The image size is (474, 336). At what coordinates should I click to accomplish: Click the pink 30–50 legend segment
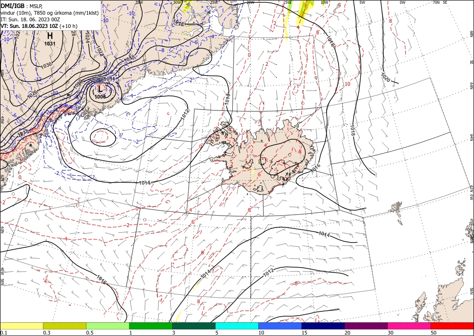coord(409,326)
